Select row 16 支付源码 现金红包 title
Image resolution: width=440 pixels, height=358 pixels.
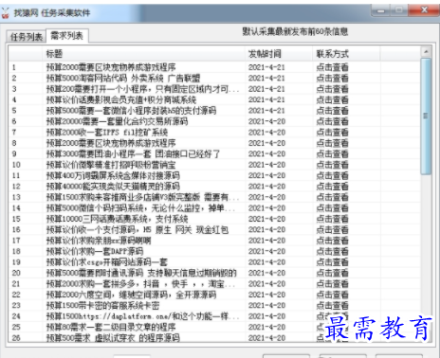137,229
